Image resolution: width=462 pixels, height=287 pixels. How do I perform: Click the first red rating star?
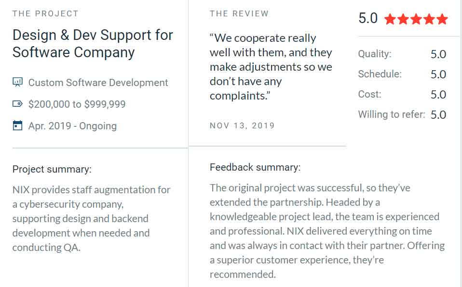[390, 19]
